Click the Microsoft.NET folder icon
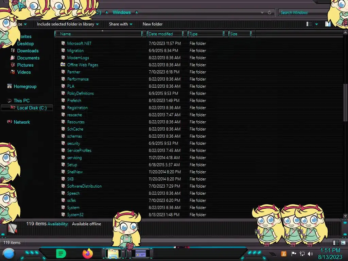Screen dimensions: 348x261 tap(63, 43)
